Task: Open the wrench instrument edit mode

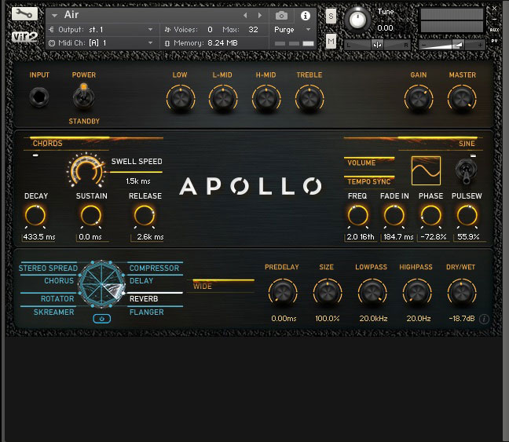Action: (24, 13)
